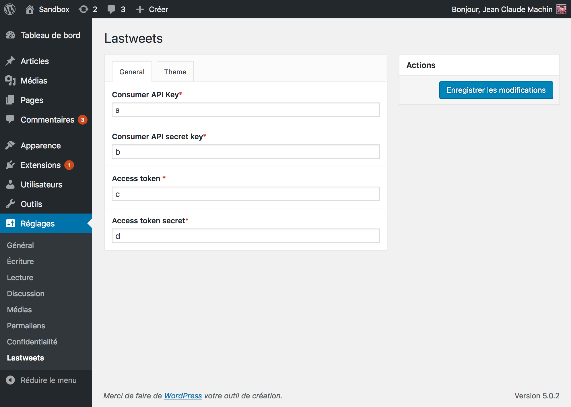Image resolution: width=571 pixels, height=407 pixels.
Task: Click the Réglages sliders icon
Action: pyautogui.click(x=10, y=223)
